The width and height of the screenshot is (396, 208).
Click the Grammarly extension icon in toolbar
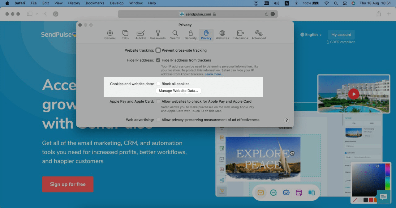tap(56, 14)
